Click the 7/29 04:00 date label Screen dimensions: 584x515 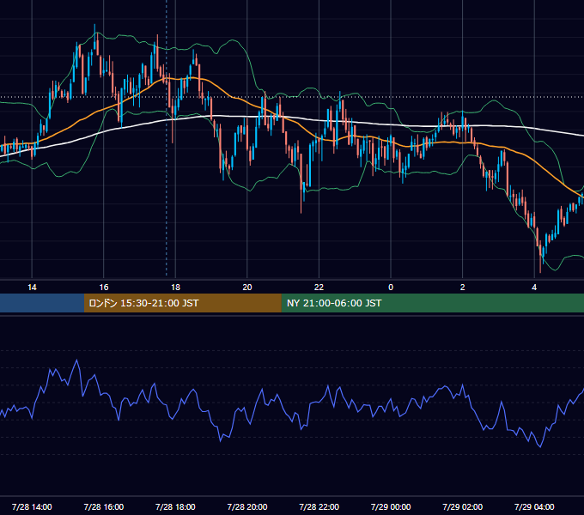(x=534, y=506)
